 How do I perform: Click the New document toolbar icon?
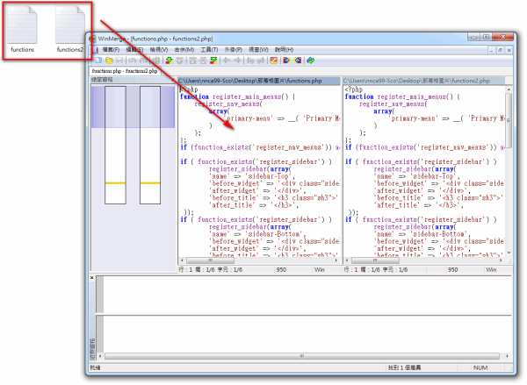click(97, 61)
